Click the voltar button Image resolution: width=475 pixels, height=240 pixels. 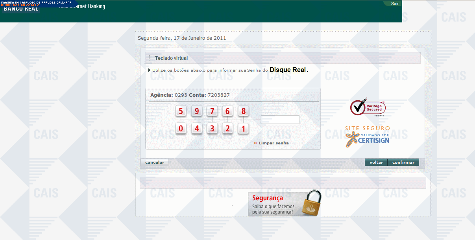376,162
